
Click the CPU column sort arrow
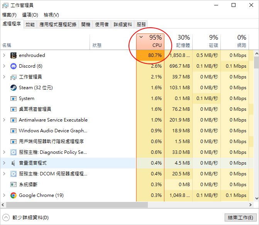point(141,37)
